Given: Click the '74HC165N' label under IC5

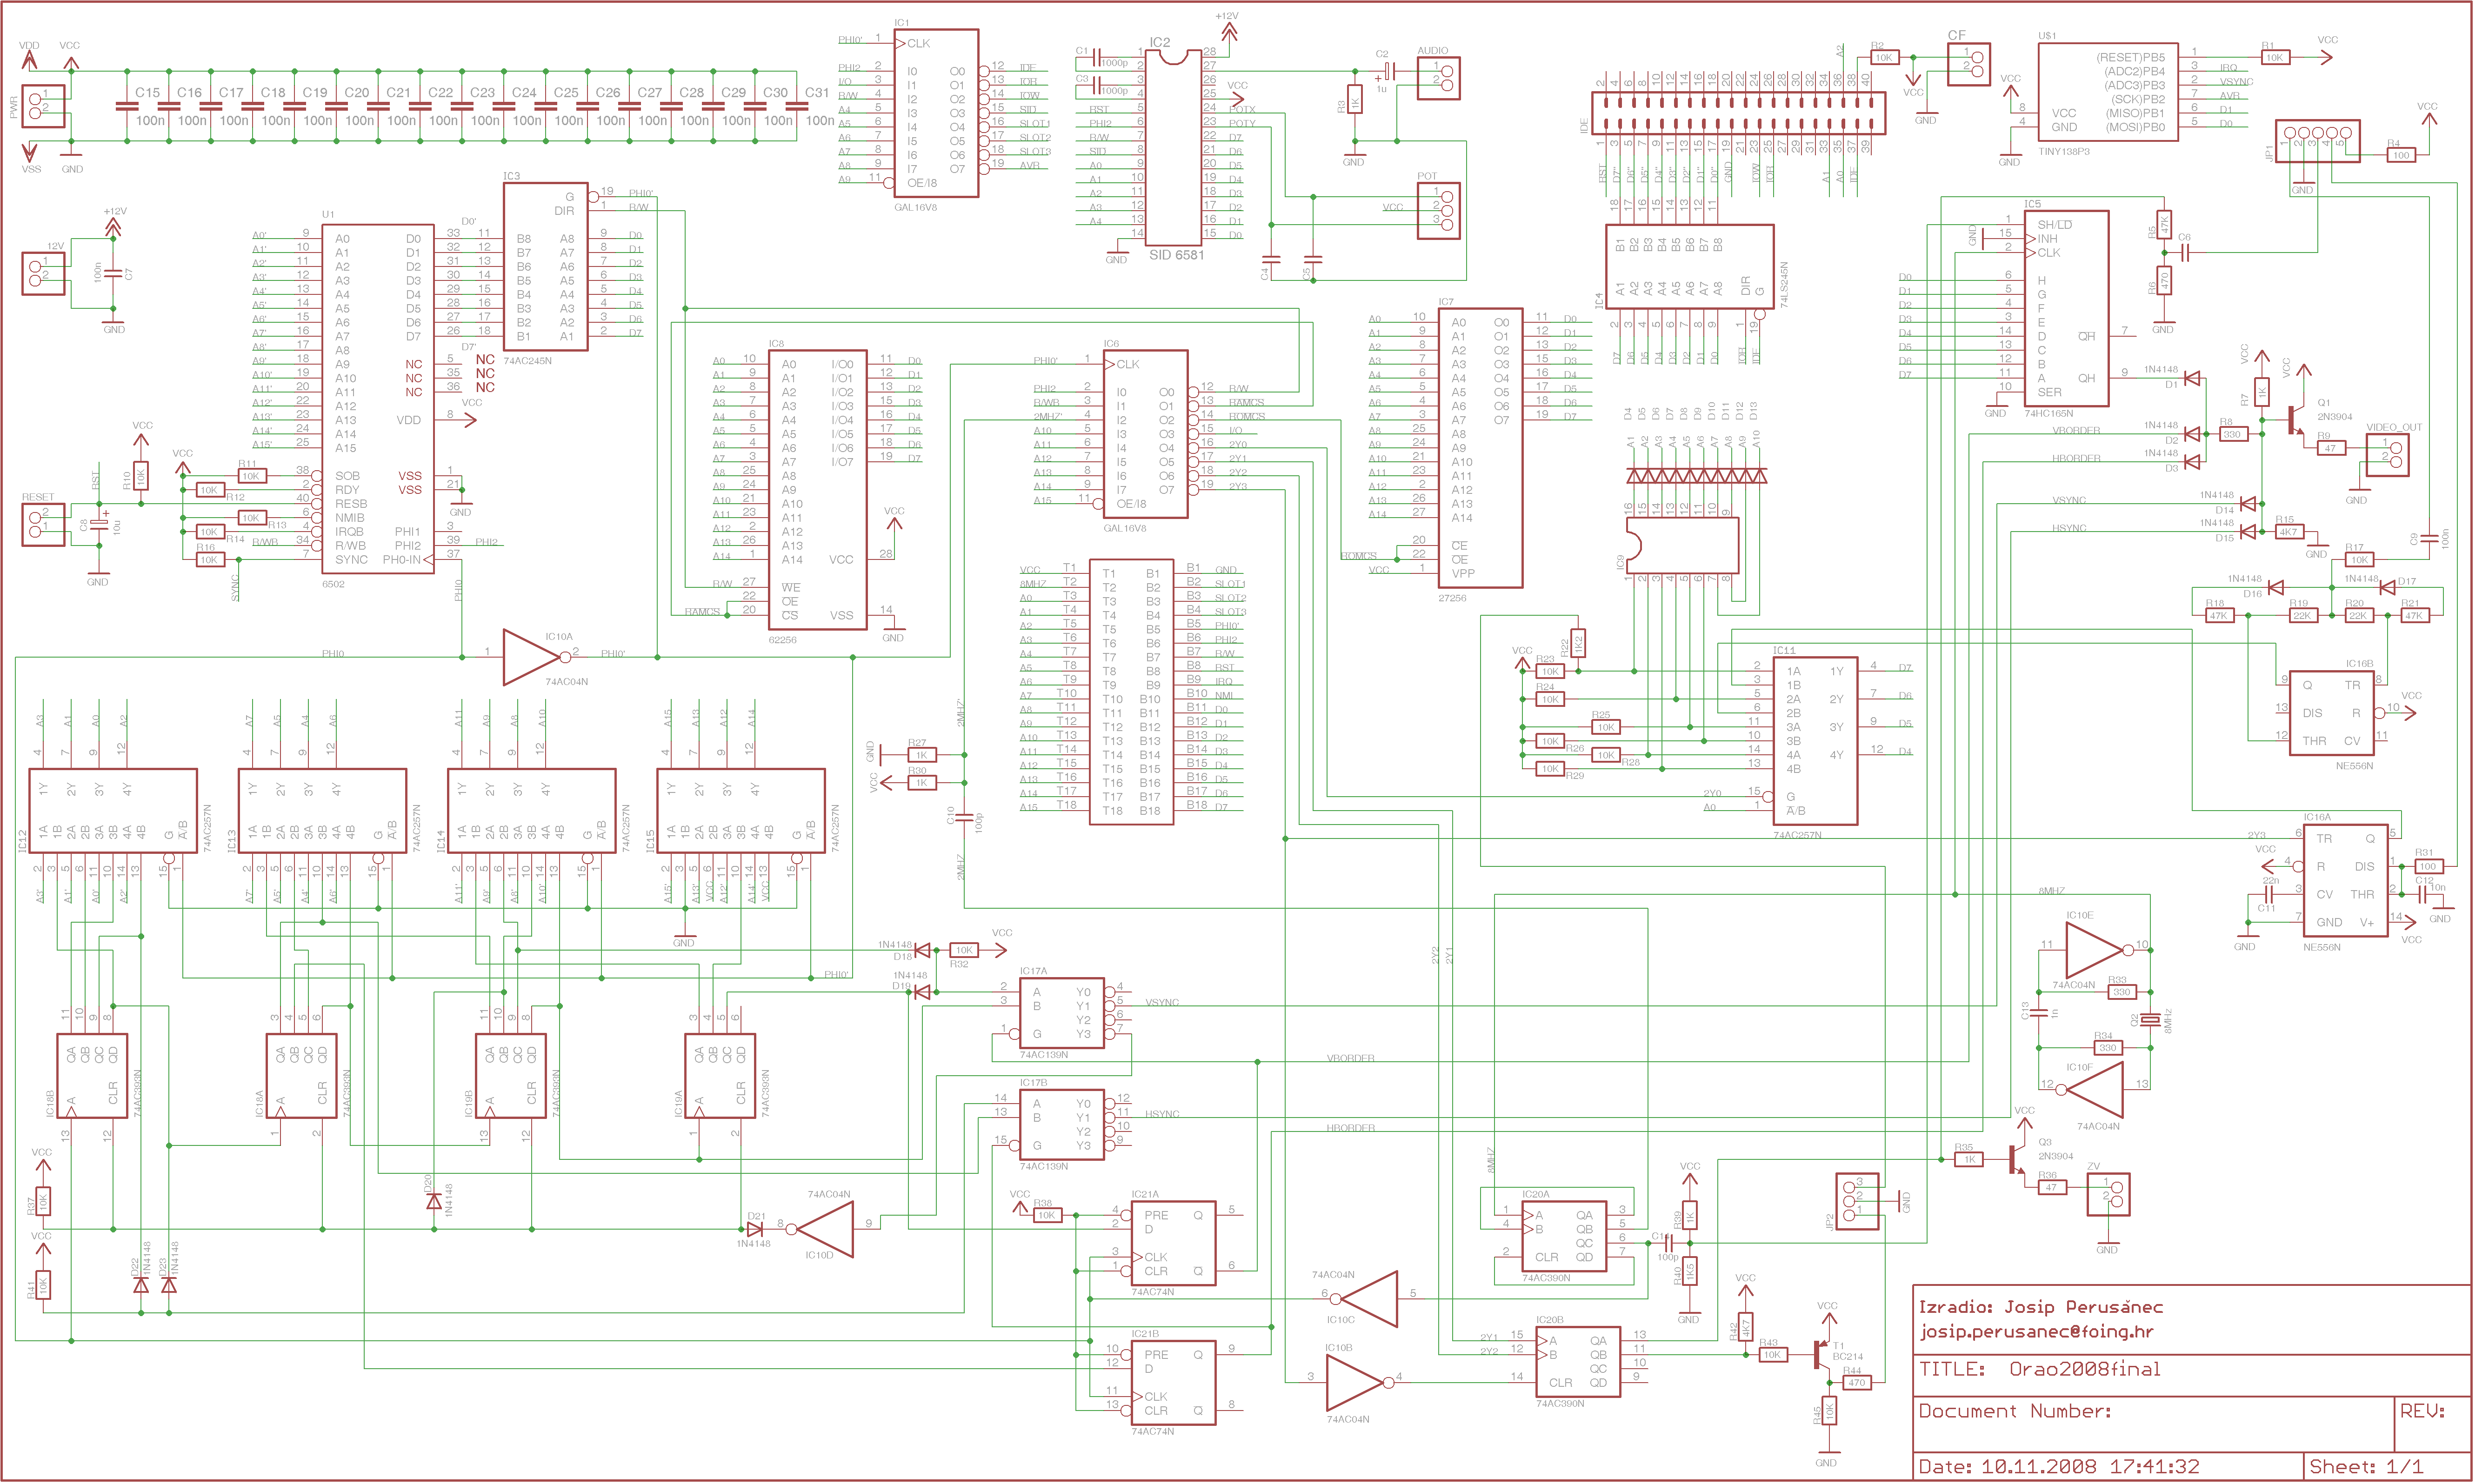Looking at the screenshot, I should coord(2049,413).
